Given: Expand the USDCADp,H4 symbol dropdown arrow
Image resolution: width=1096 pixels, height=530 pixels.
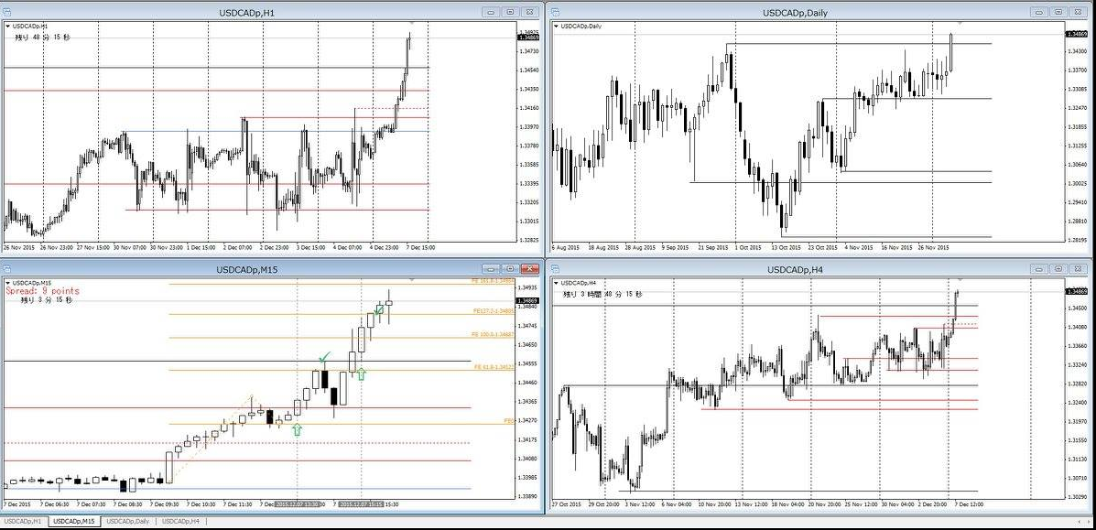Looking at the screenshot, I should click(x=556, y=283).
